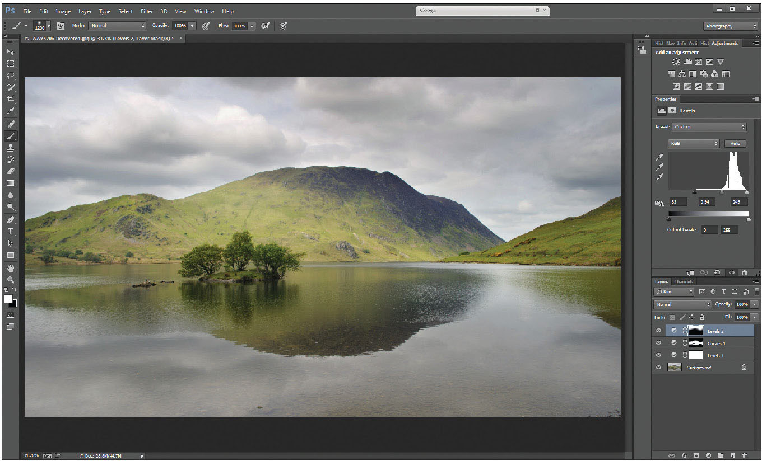Screen dimensions: 762x461
Task: Toggle lock transparent pixels
Action: tap(672, 317)
